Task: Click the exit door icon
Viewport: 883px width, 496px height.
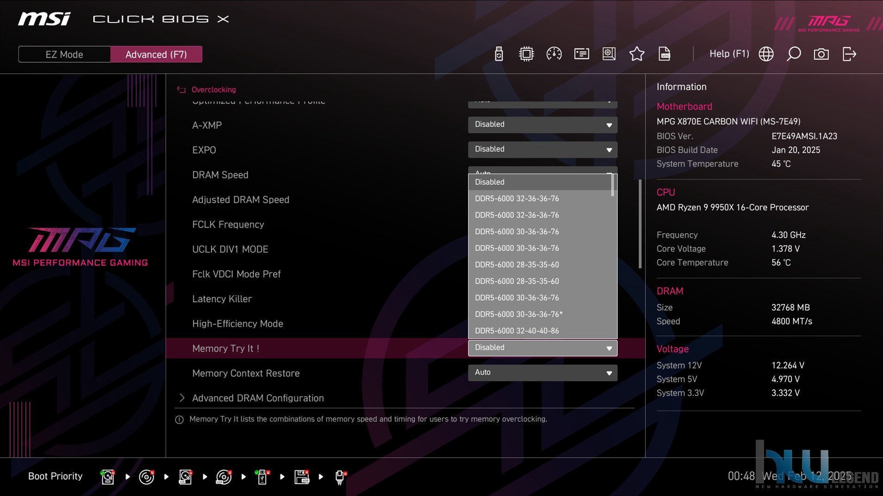Action: [x=849, y=54]
